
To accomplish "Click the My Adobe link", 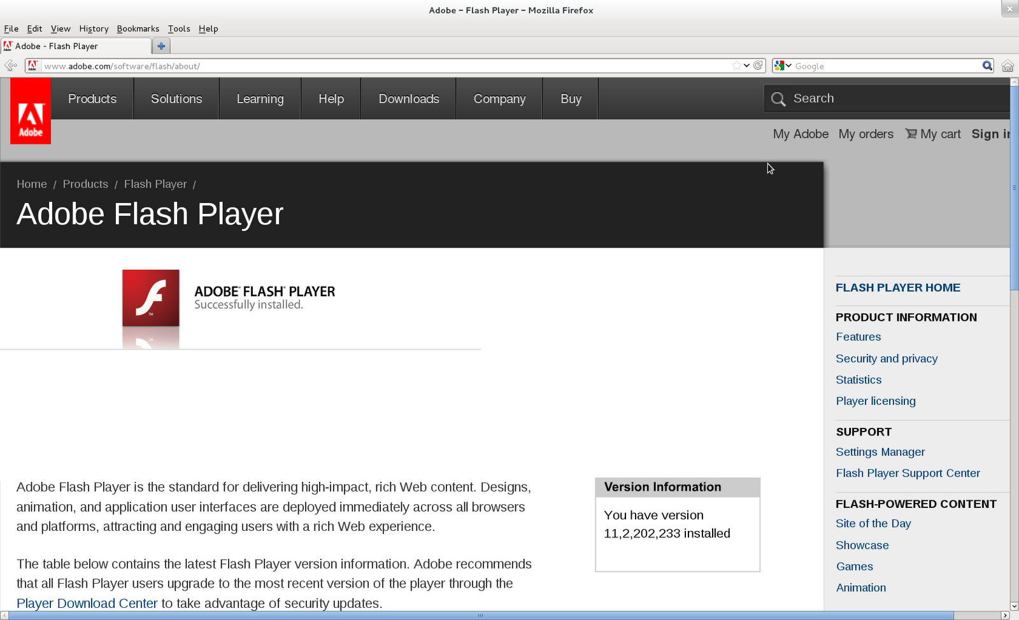I will 801,134.
